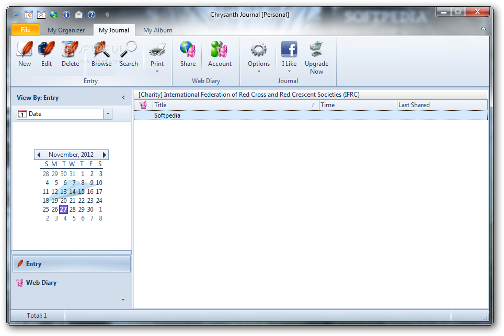
Task: Customize the quick access toolbar arrow
Action: coord(107,15)
